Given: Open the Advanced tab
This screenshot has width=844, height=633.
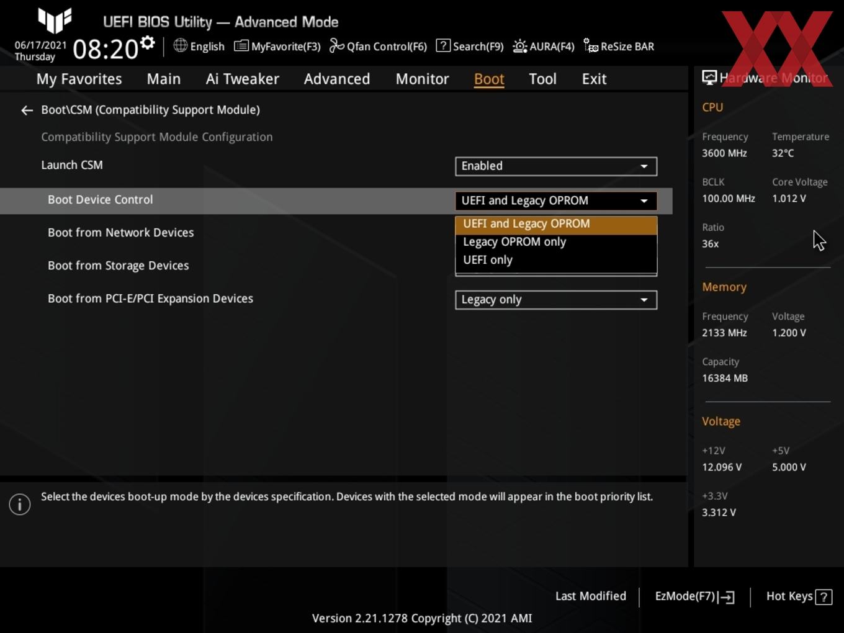Looking at the screenshot, I should coord(337,79).
